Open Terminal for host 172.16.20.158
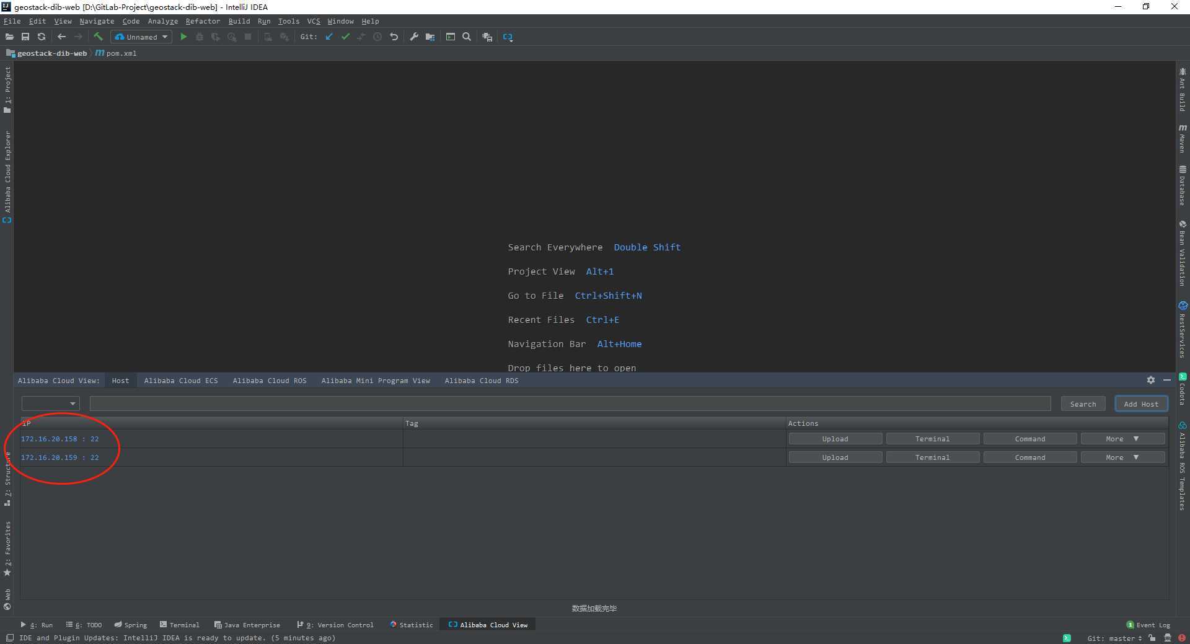Viewport: 1190px width, 644px height. (932, 439)
